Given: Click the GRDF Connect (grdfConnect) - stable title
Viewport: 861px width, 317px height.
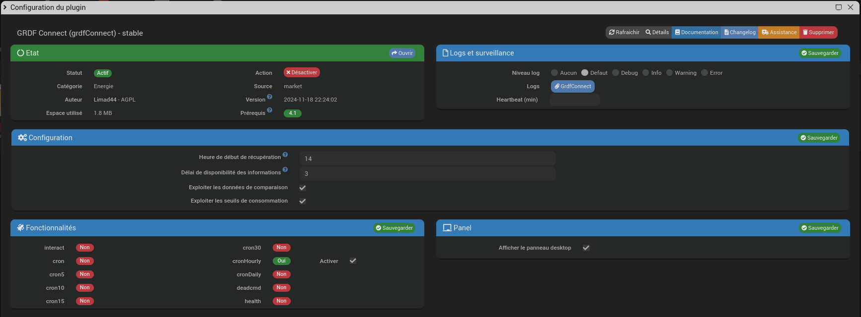Looking at the screenshot, I should [x=80, y=33].
